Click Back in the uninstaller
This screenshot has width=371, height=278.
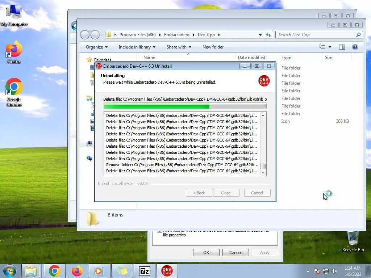[x=199, y=193]
